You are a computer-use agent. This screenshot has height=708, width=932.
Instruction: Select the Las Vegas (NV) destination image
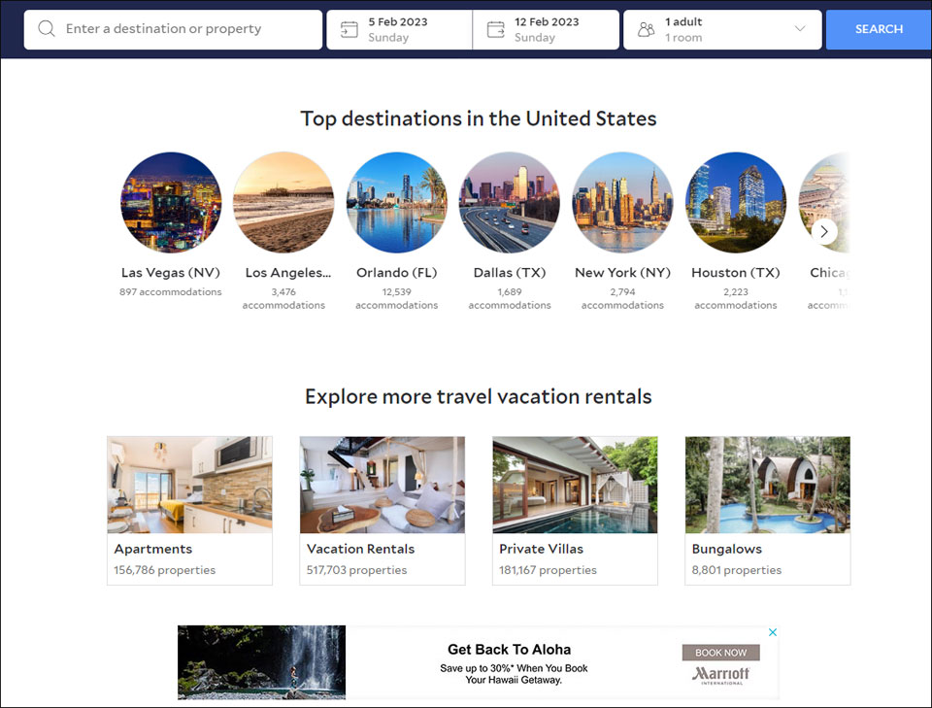(x=171, y=202)
